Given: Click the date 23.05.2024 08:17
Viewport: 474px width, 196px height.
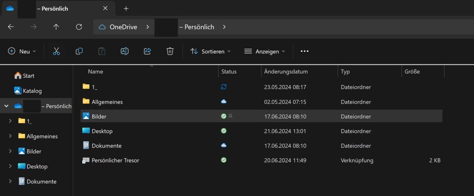Looking at the screenshot, I should coord(285,87).
